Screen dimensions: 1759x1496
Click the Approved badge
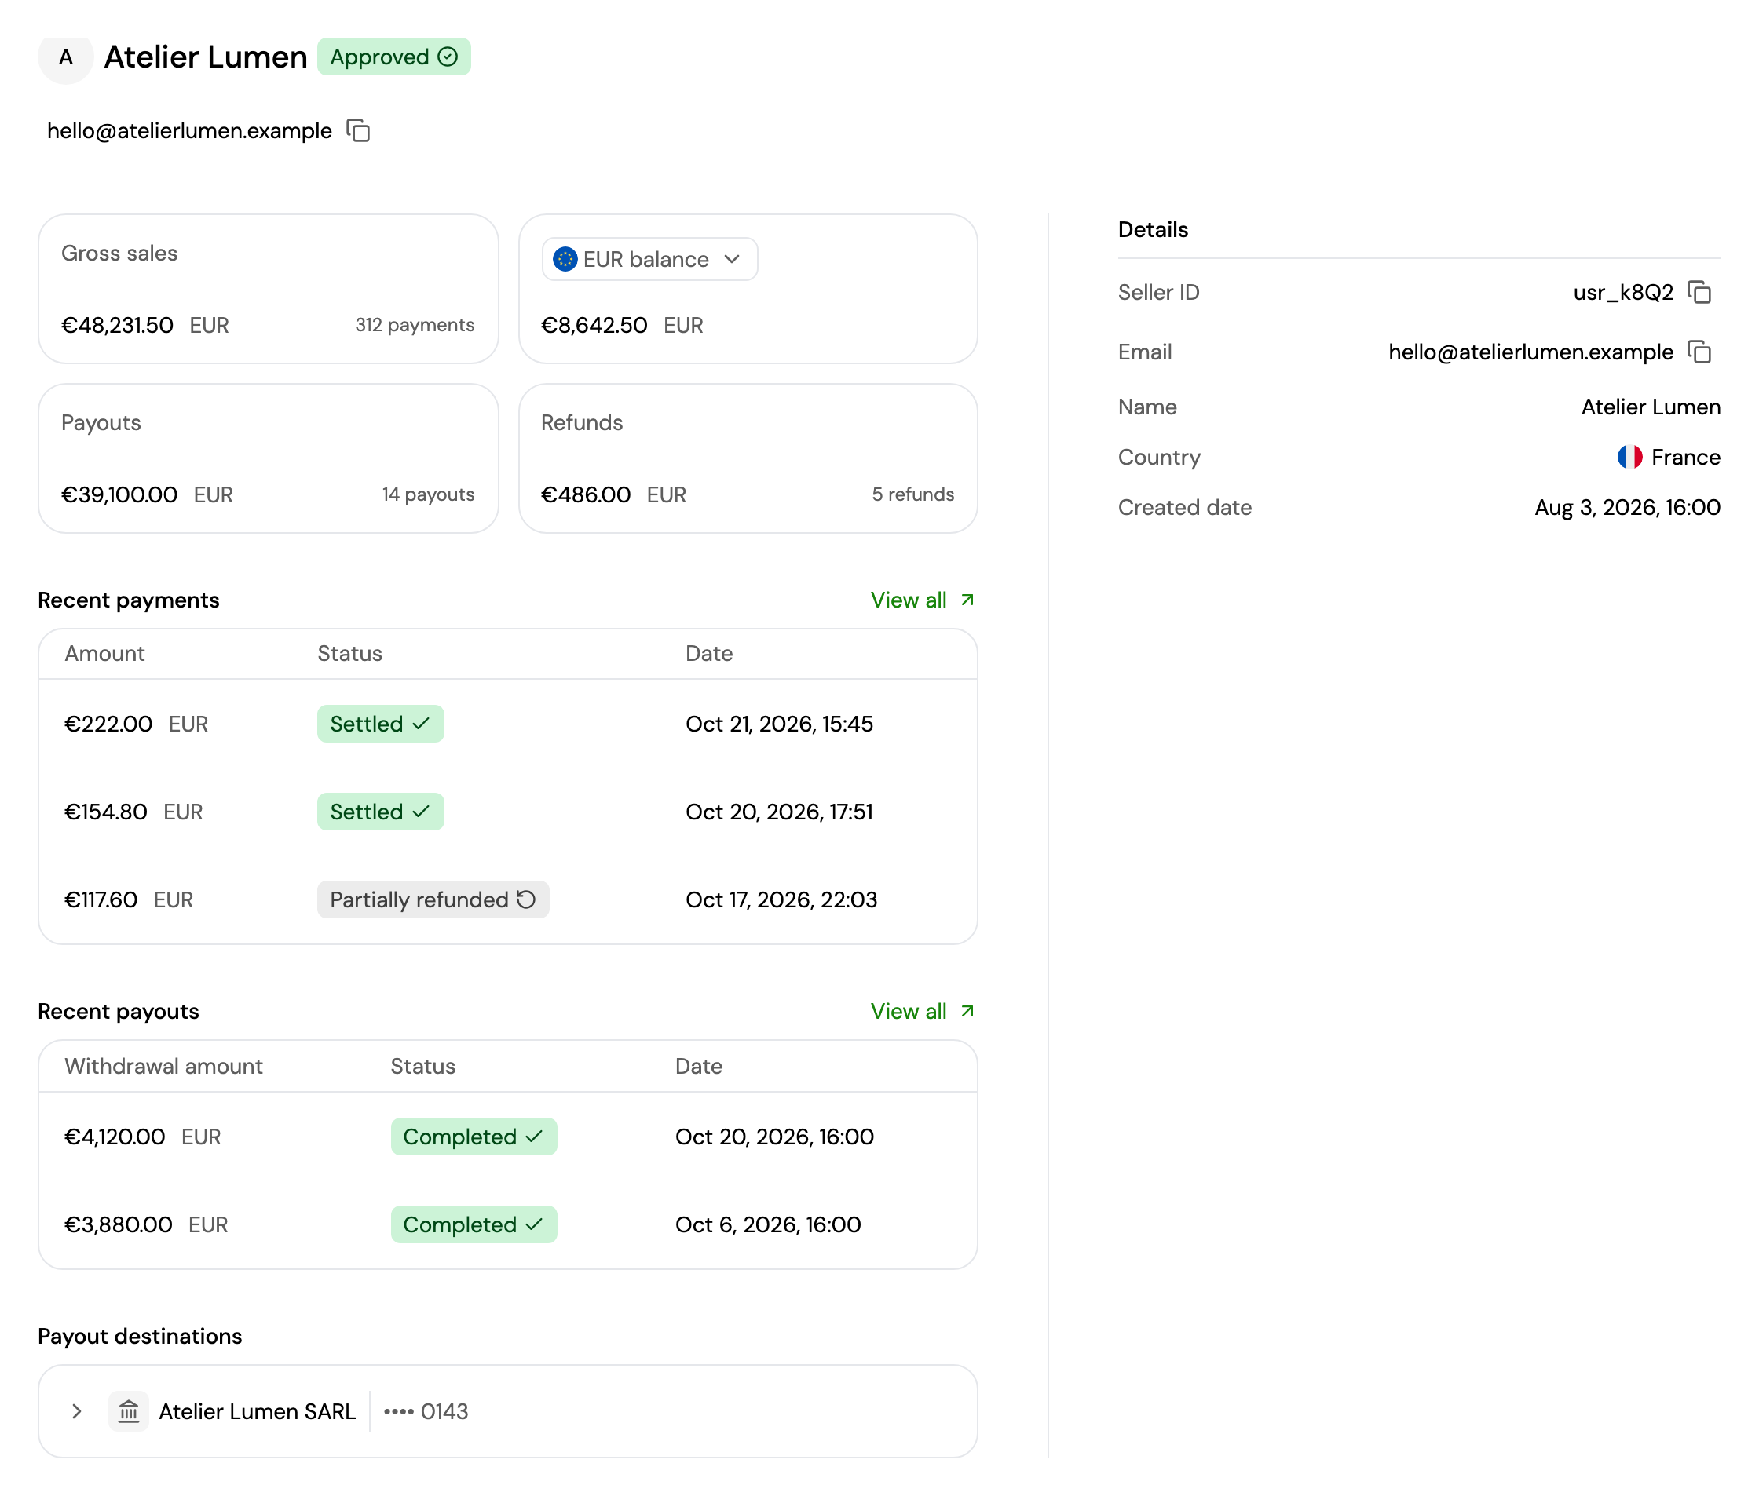(393, 57)
